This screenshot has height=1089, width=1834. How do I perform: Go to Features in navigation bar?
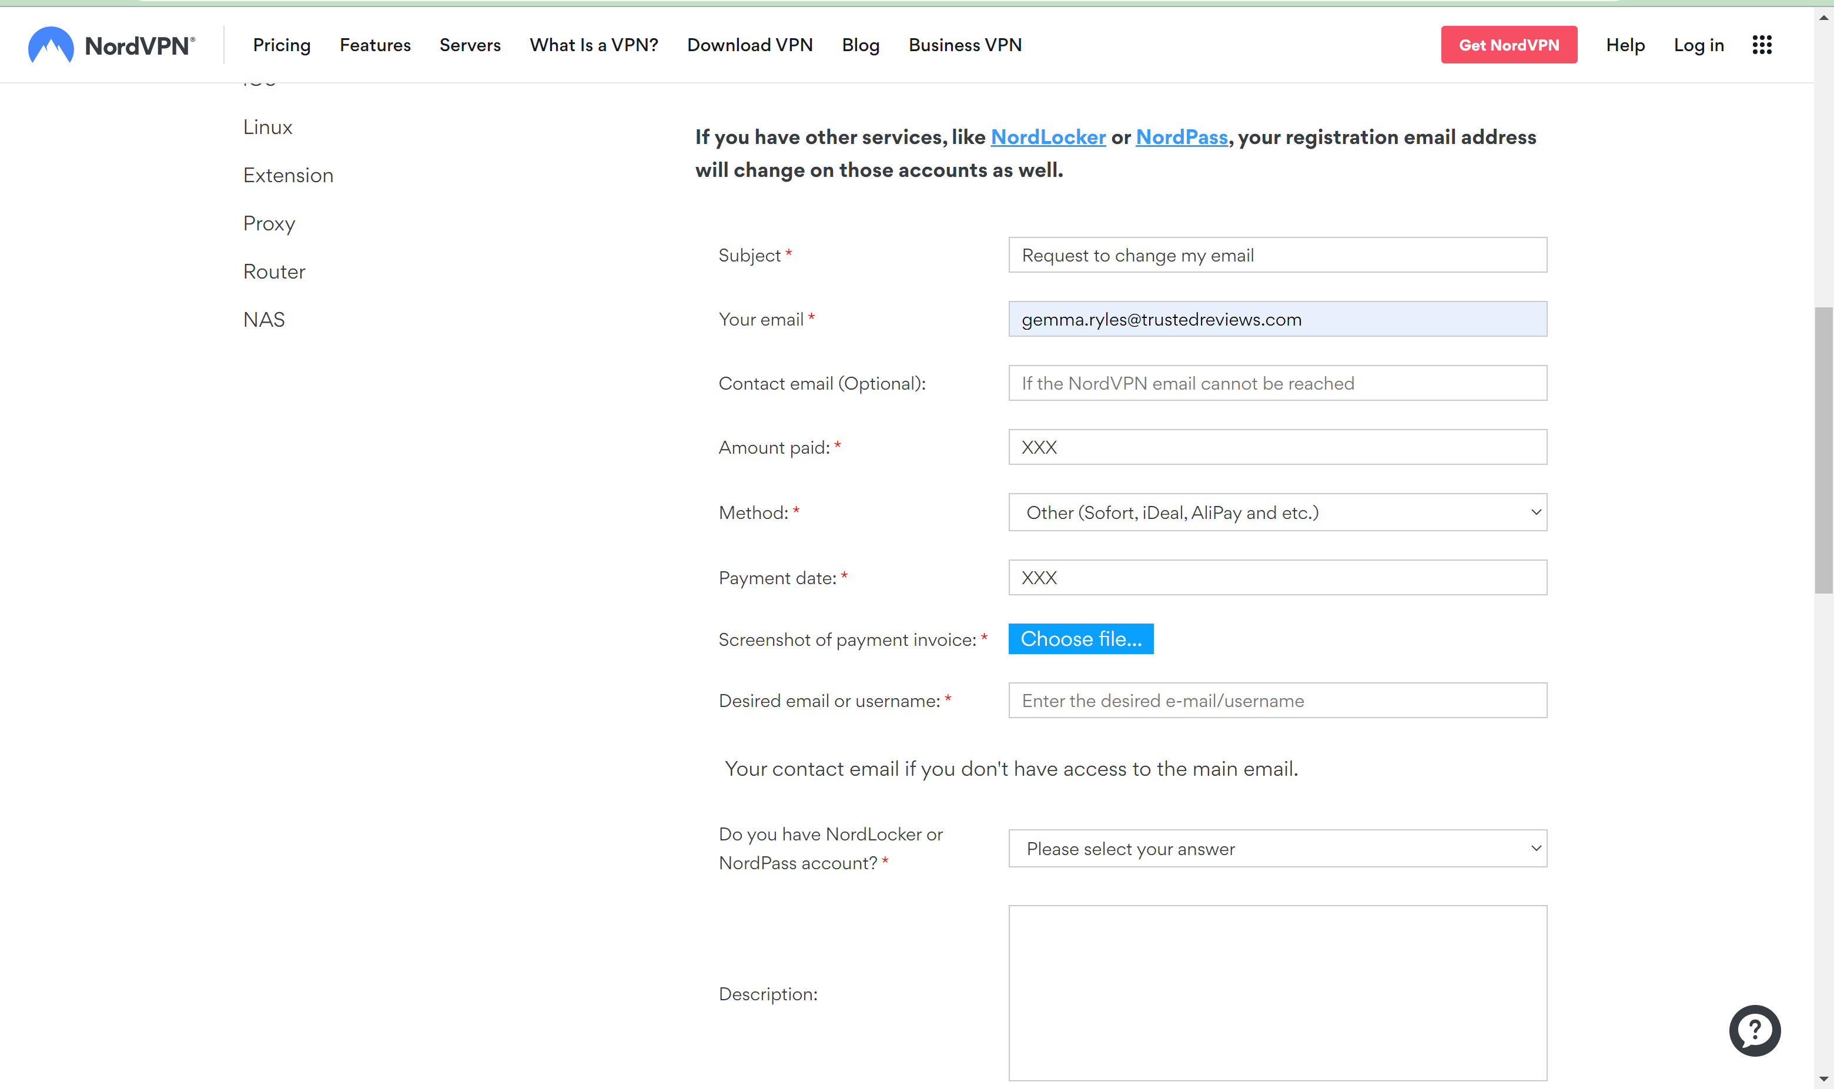(x=375, y=45)
